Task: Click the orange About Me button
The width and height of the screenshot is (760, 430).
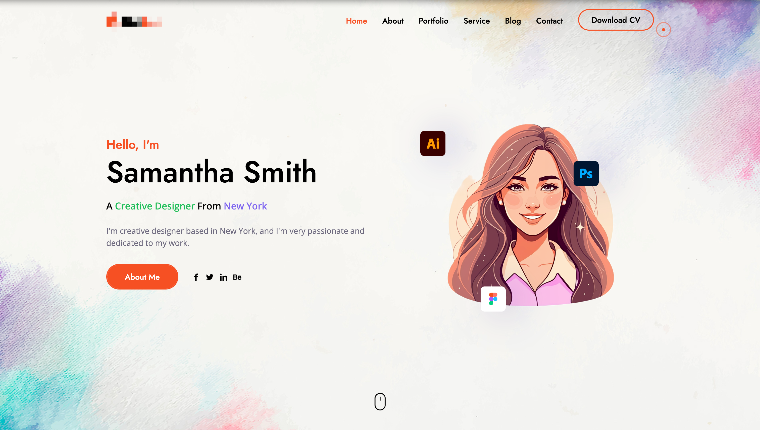Action: pyautogui.click(x=142, y=277)
